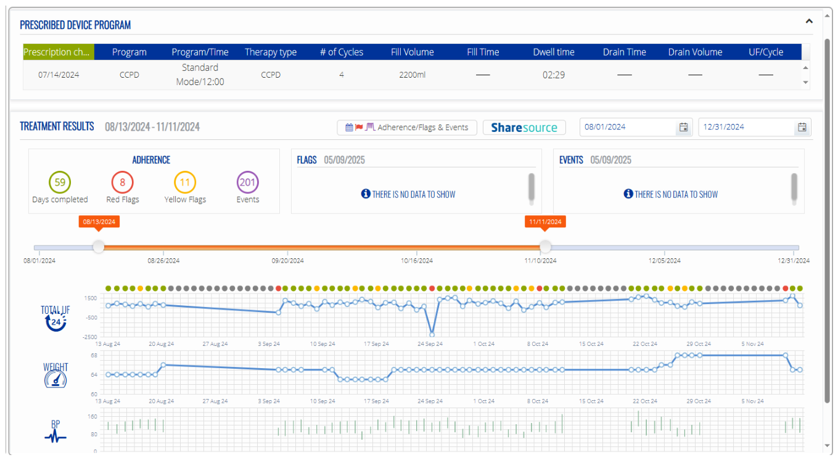Click the prescription table scroll down arrow
The image size is (838, 460).
805,82
